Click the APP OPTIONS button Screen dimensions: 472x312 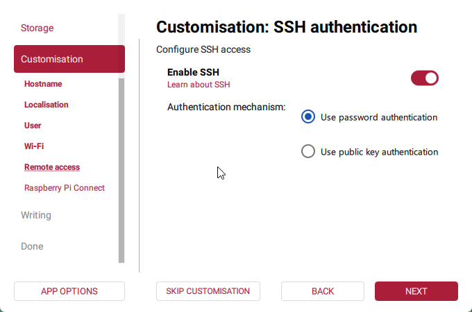tap(69, 291)
